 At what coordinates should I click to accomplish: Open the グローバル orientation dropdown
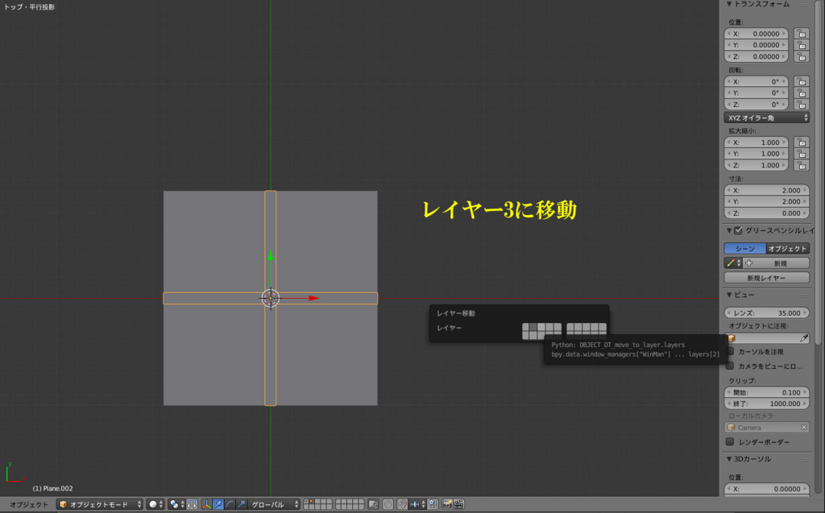(x=274, y=504)
